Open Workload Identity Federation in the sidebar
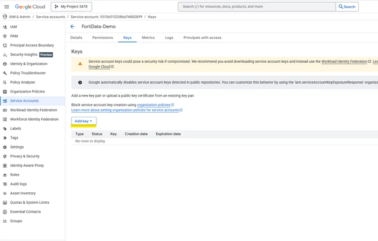The height and width of the screenshot is (241, 378). click(x=33, y=110)
